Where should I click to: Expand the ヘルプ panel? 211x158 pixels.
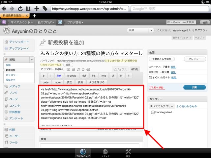click(x=200, y=38)
